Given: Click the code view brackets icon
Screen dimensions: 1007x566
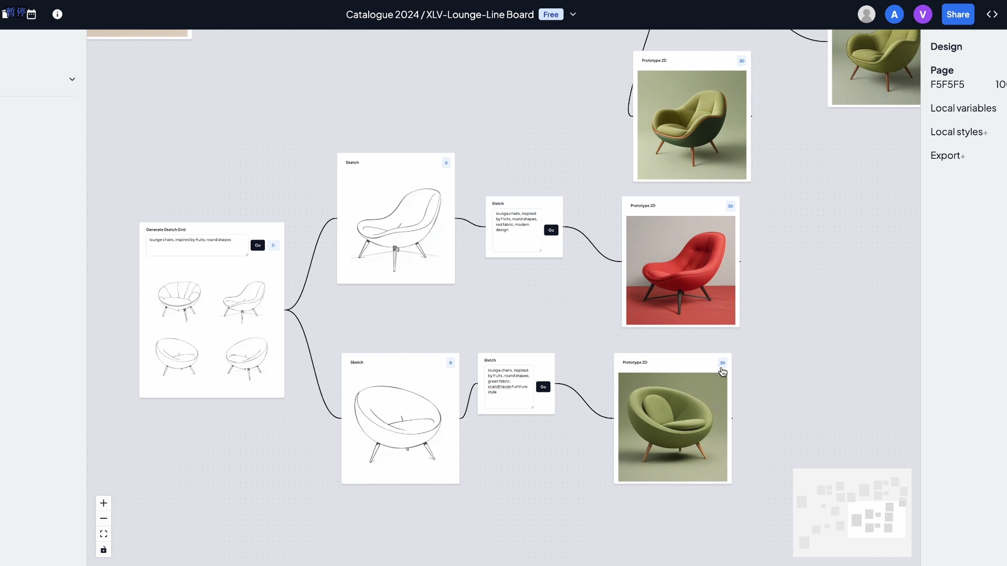Looking at the screenshot, I should tap(992, 15).
